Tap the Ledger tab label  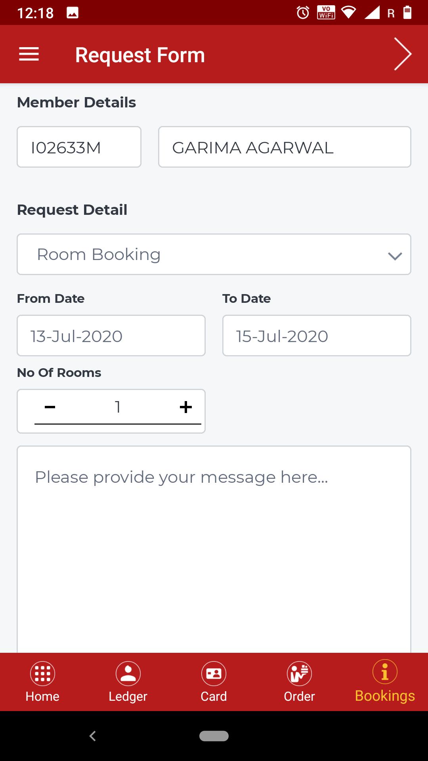tap(128, 696)
